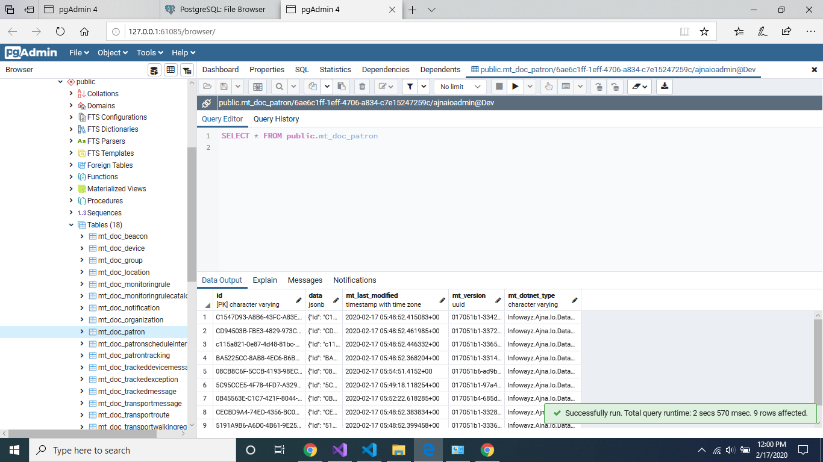Click the Download as CSV icon
The height and width of the screenshot is (462, 823).
click(x=665, y=87)
